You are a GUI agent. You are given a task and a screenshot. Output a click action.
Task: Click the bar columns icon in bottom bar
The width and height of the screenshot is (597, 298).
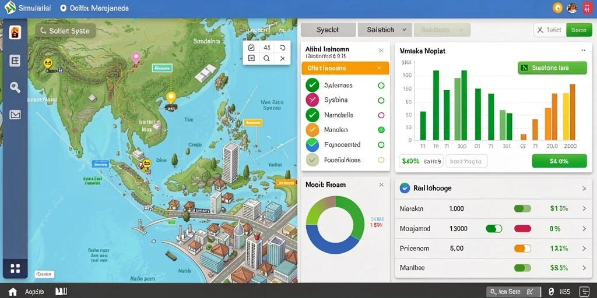[61, 292]
